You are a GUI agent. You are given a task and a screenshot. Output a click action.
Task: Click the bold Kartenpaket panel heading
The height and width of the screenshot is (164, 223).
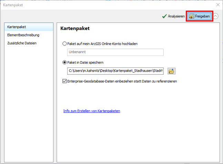75,29
